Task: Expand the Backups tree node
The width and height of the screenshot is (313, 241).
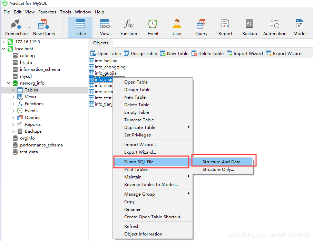Action: point(13,131)
